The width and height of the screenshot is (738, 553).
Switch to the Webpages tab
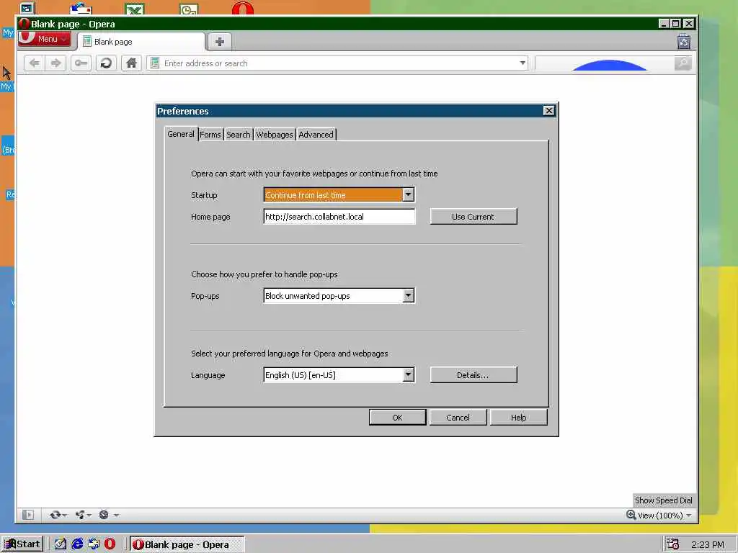pyautogui.click(x=275, y=135)
